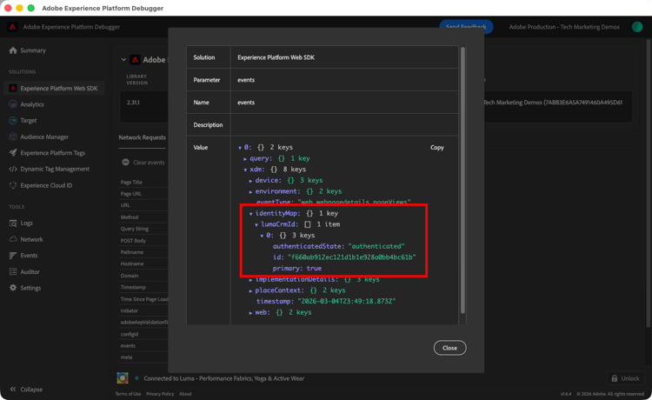Click the primary: true entry

click(x=297, y=269)
